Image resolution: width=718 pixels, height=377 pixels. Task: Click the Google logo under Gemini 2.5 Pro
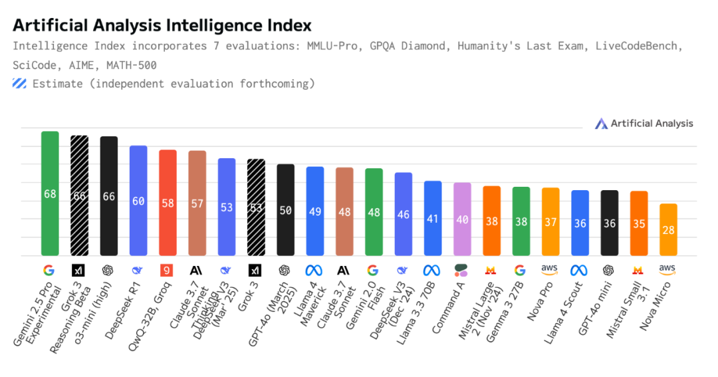click(50, 271)
